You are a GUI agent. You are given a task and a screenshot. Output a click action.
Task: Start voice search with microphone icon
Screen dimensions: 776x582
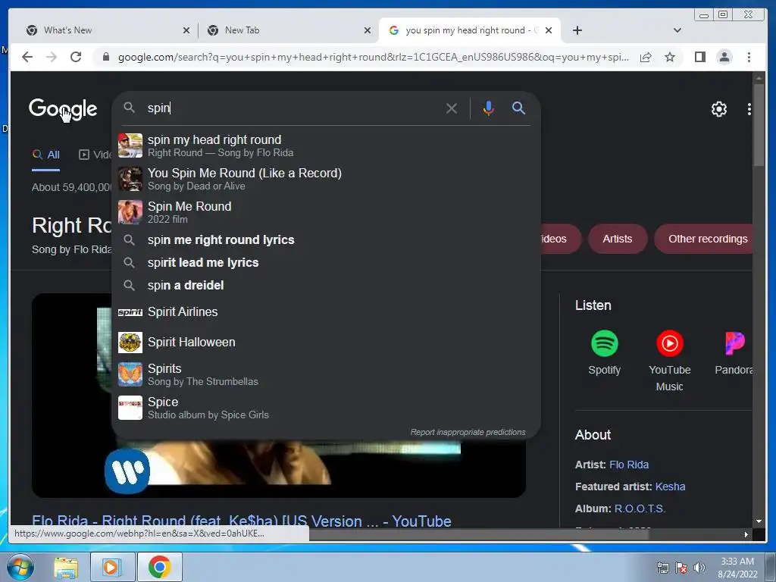[x=488, y=108]
